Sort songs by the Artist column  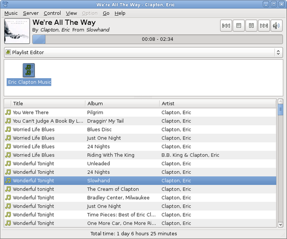(218, 104)
